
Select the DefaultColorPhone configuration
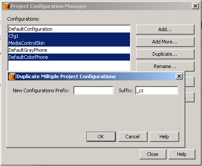click(69, 57)
